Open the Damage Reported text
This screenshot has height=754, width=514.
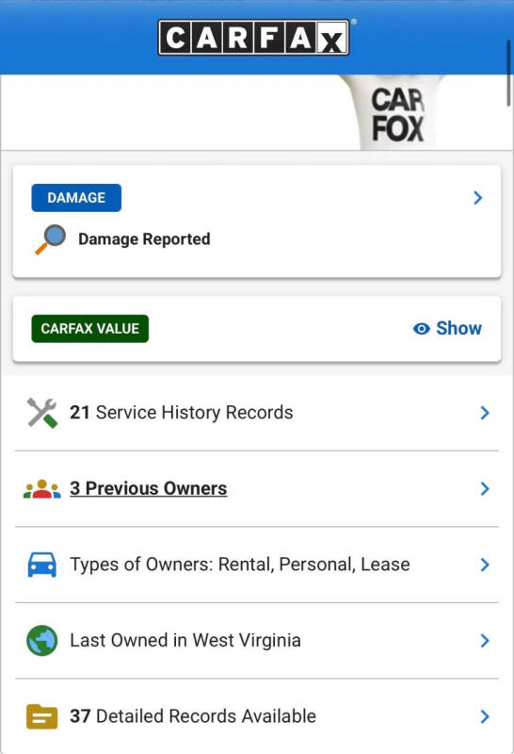144,239
